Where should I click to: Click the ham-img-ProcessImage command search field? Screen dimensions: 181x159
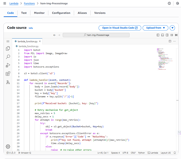point(96,35)
